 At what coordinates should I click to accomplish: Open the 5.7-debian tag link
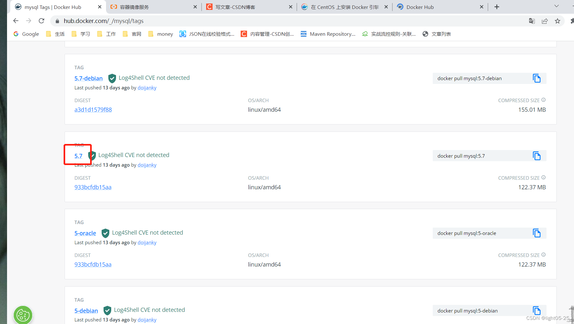(x=89, y=78)
